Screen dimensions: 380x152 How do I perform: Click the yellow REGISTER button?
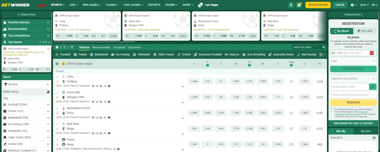[x=353, y=102]
